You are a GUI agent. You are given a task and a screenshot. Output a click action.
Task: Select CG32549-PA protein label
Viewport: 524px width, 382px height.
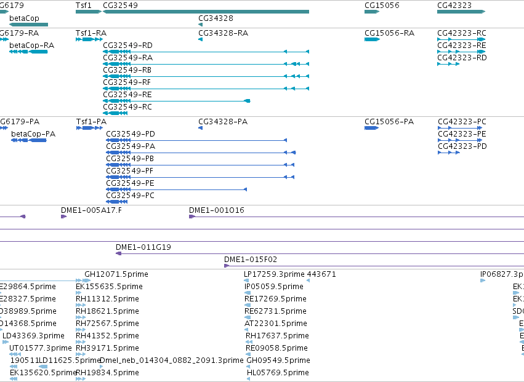coord(131,146)
